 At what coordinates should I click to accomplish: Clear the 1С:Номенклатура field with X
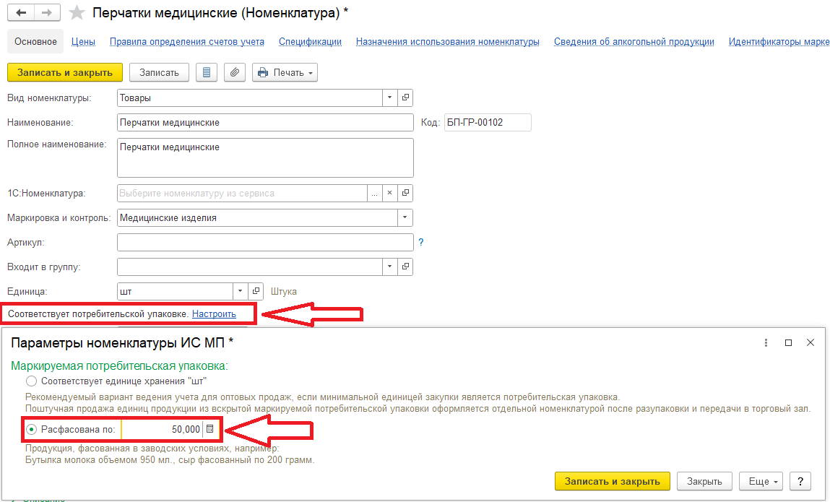[x=389, y=193]
